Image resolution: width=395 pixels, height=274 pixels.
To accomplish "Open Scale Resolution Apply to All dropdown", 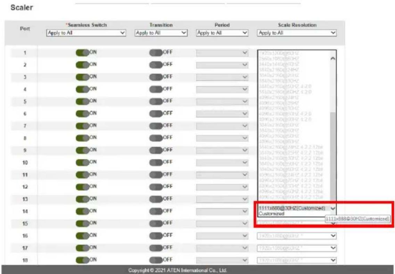I will [x=297, y=33].
